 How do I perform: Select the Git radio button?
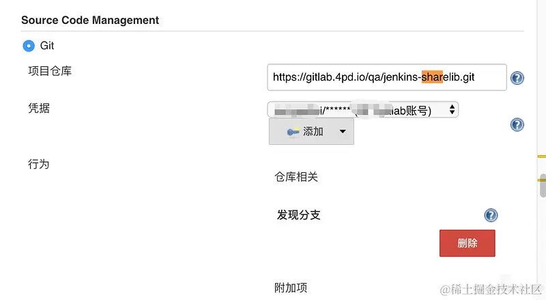coord(29,46)
